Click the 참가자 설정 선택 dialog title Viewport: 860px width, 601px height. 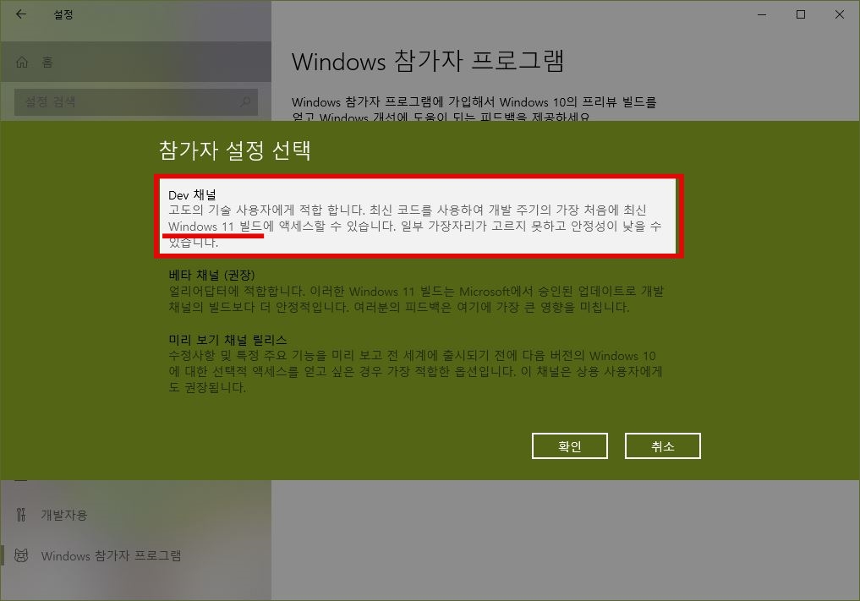(x=235, y=150)
